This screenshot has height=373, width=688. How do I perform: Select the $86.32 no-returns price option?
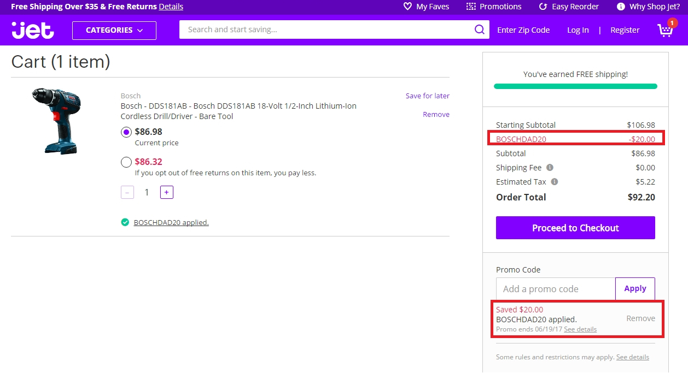point(126,162)
